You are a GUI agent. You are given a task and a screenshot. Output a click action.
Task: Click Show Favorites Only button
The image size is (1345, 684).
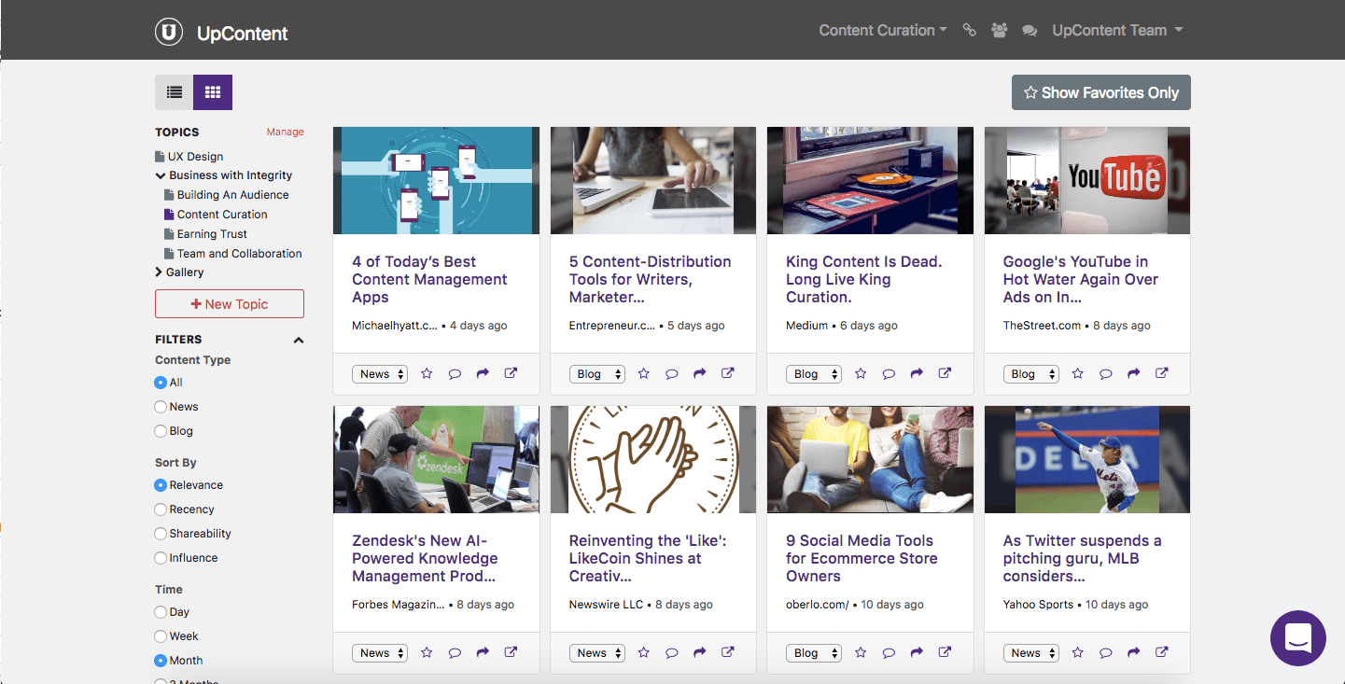[x=1100, y=92]
